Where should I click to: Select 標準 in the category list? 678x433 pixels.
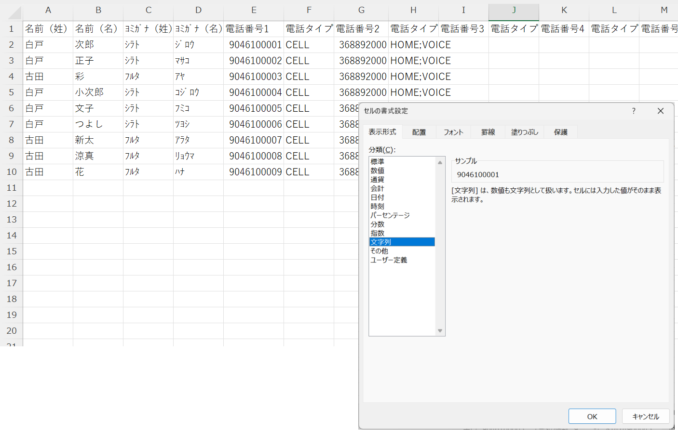coord(402,162)
